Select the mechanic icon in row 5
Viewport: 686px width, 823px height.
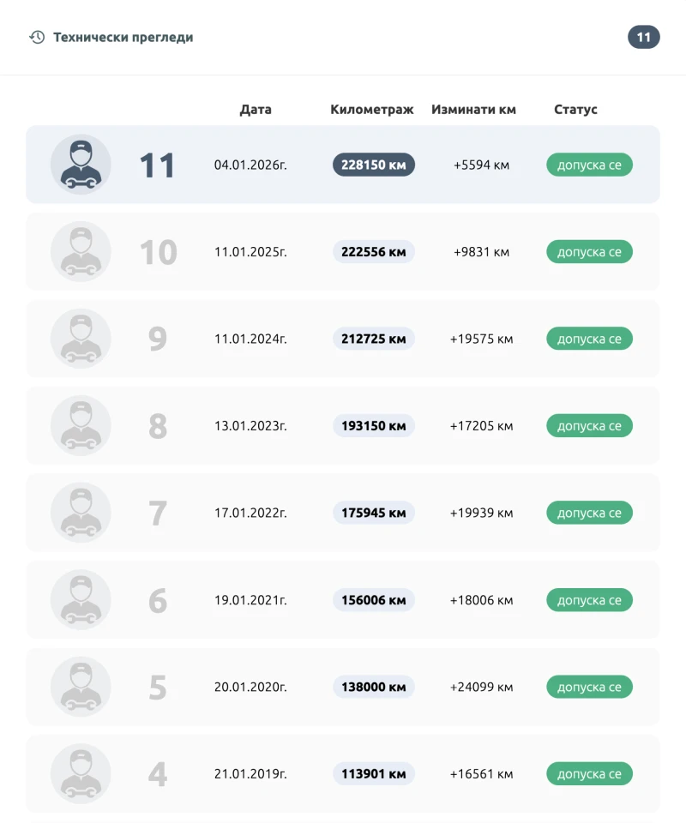81,687
